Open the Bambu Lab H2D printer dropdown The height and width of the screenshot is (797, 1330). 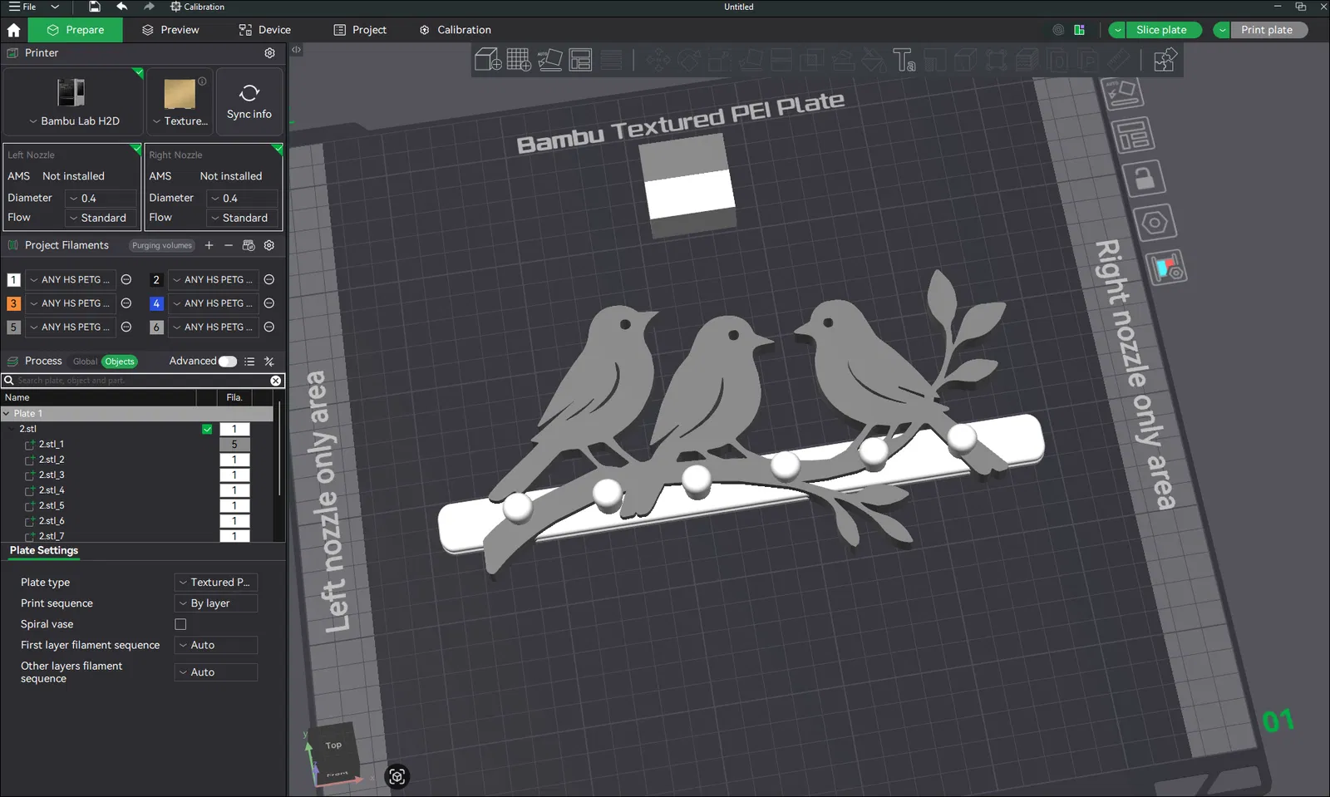coord(72,121)
